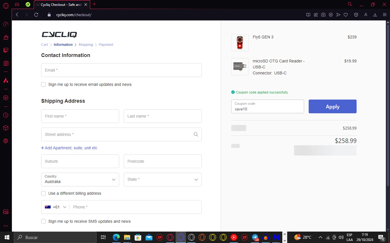The image size is (390, 243).
Task: Select Payment breadcrumb step
Action: (106, 45)
